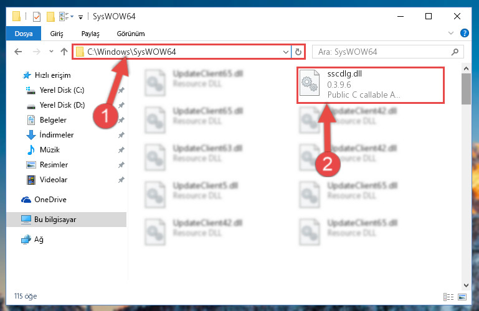Switch to the Görünüm tab

[131, 34]
